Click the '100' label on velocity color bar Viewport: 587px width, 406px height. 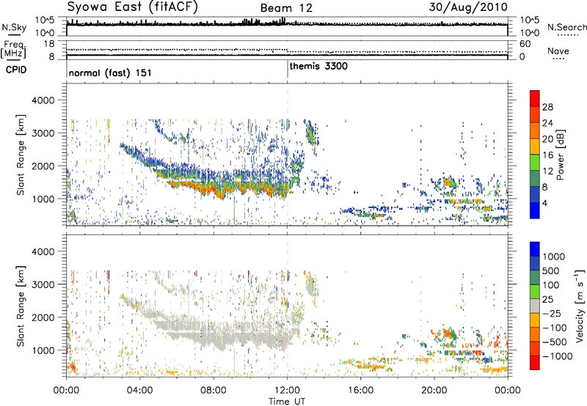tap(551, 285)
